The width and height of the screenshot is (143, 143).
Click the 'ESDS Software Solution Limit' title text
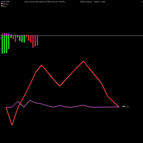pos(93,2)
